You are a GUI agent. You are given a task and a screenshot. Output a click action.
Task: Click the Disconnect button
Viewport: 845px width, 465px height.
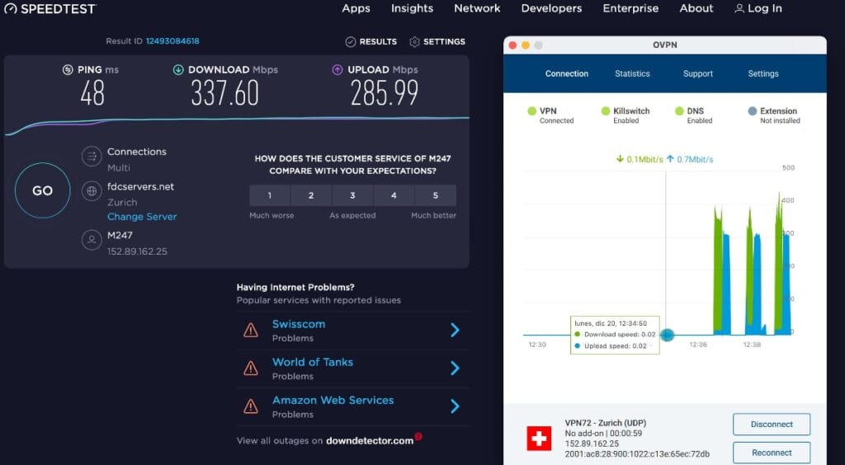[x=772, y=424]
